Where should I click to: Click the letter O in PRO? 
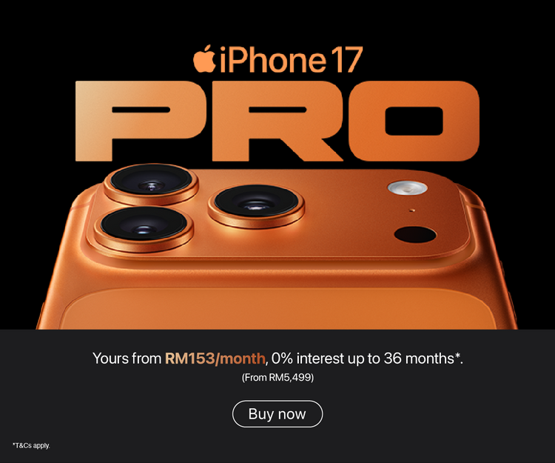click(414, 121)
